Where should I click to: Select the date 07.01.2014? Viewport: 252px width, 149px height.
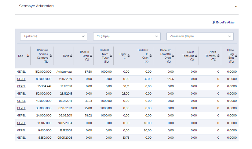[x=66, y=101]
